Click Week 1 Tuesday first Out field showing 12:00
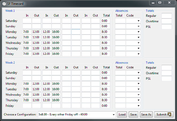177x121 pixels. tap(36, 37)
